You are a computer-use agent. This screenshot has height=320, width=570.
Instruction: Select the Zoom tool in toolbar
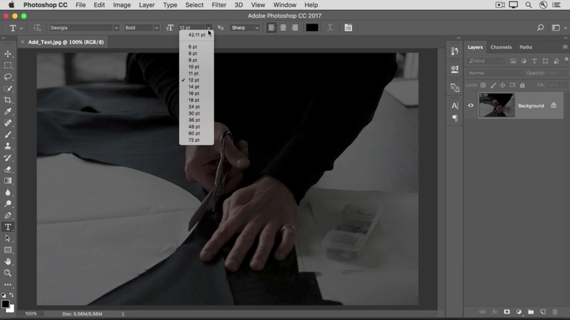click(x=8, y=273)
